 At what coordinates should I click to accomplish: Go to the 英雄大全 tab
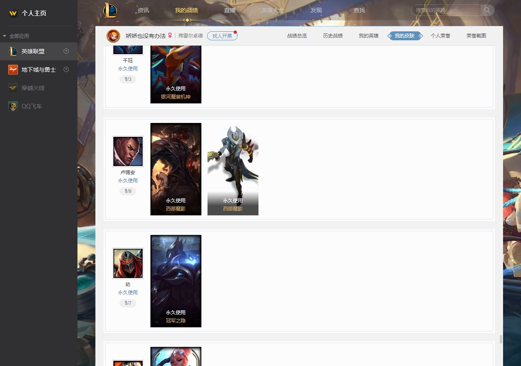coord(273,10)
